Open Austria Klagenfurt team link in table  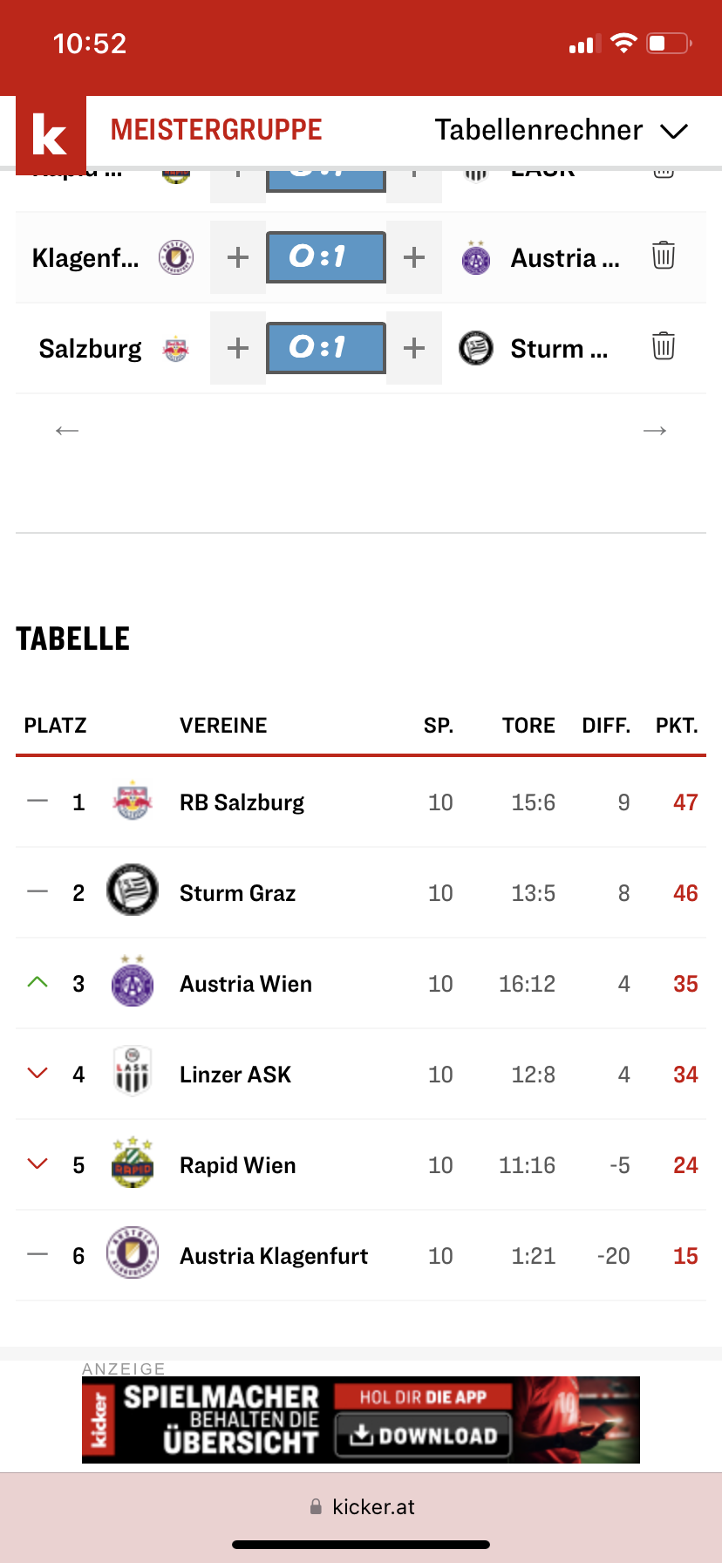click(274, 1256)
